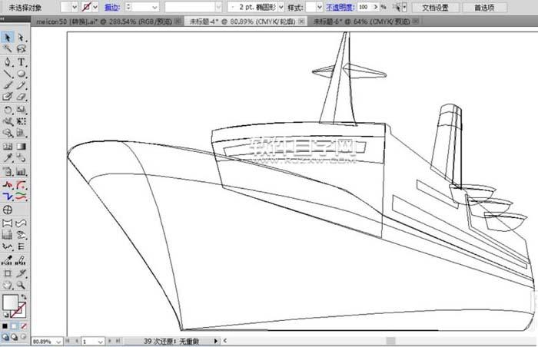
Task: Switch to Draw Normal mode
Action: tap(5, 337)
